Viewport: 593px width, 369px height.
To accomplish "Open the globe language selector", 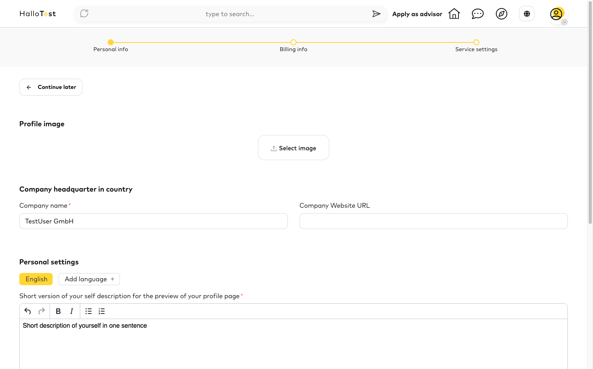I will tap(527, 14).
